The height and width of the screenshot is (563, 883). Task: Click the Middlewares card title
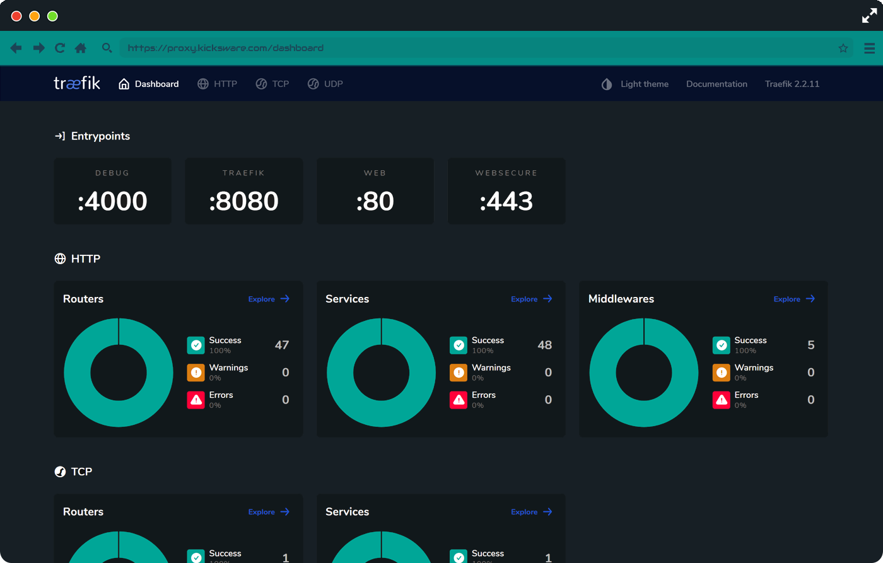tap(621, 299)
